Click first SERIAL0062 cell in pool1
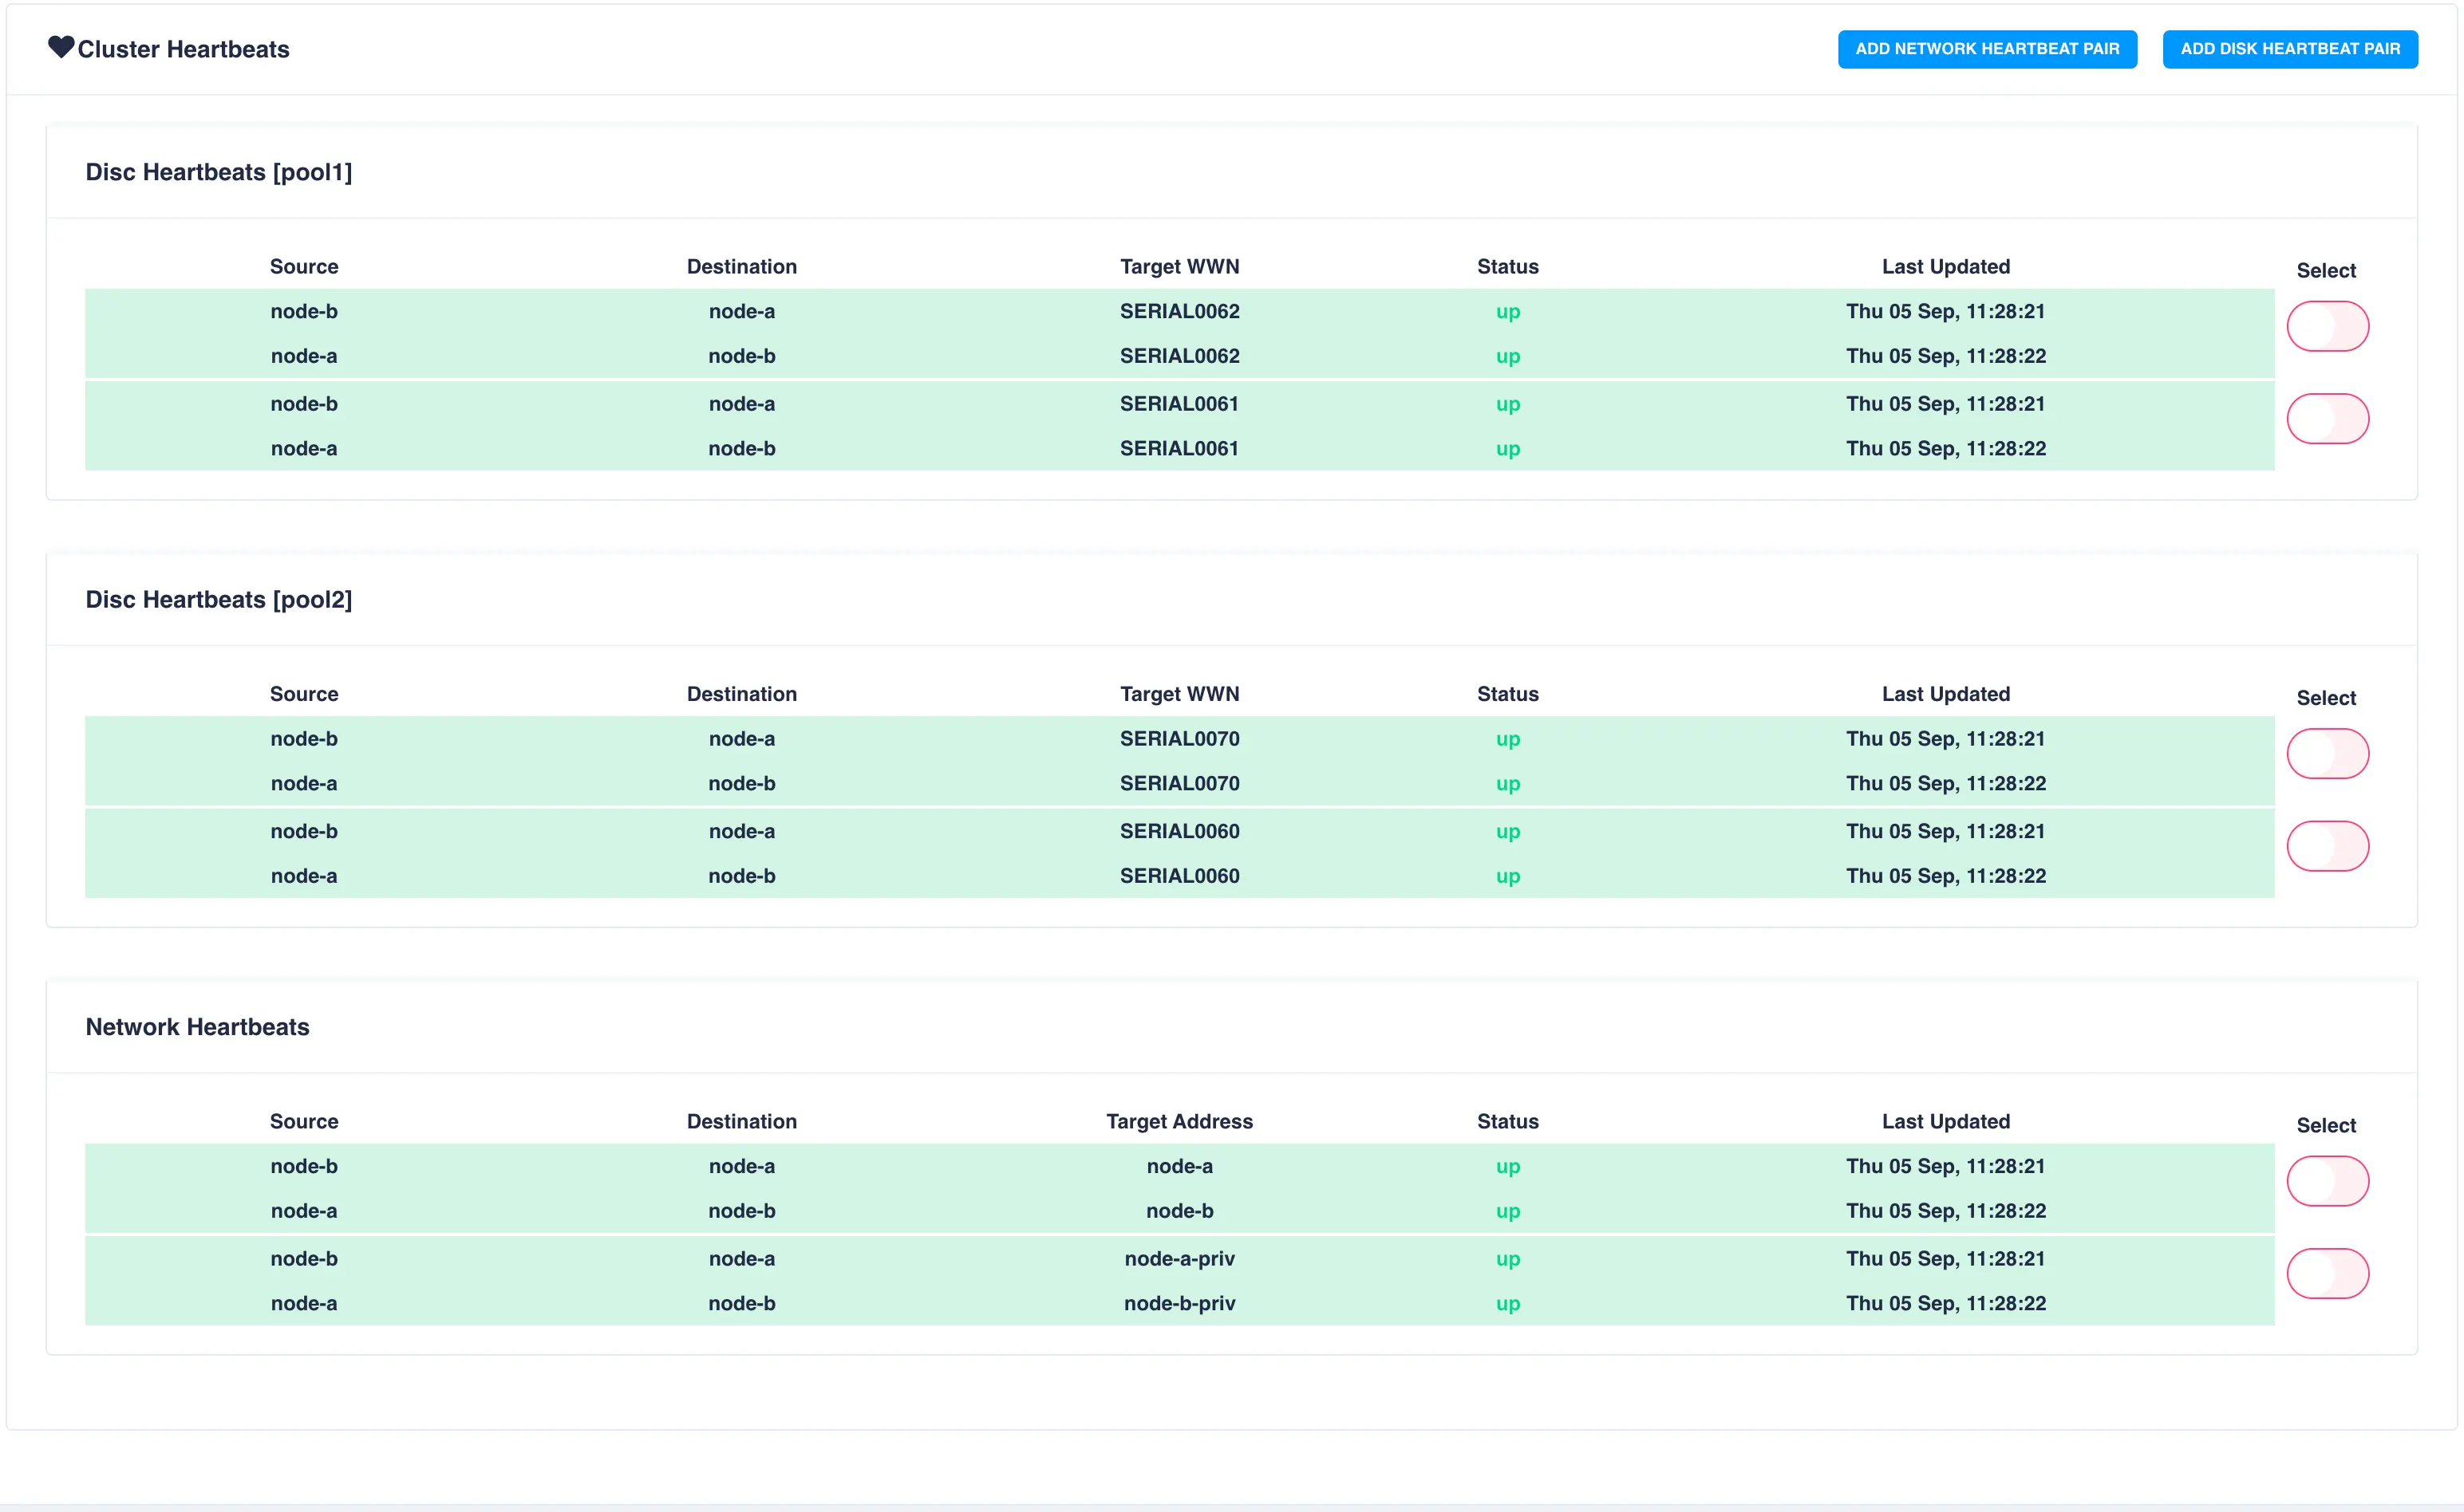Viewport: 2464px width, 1512px height. [x=1179, y=311]
